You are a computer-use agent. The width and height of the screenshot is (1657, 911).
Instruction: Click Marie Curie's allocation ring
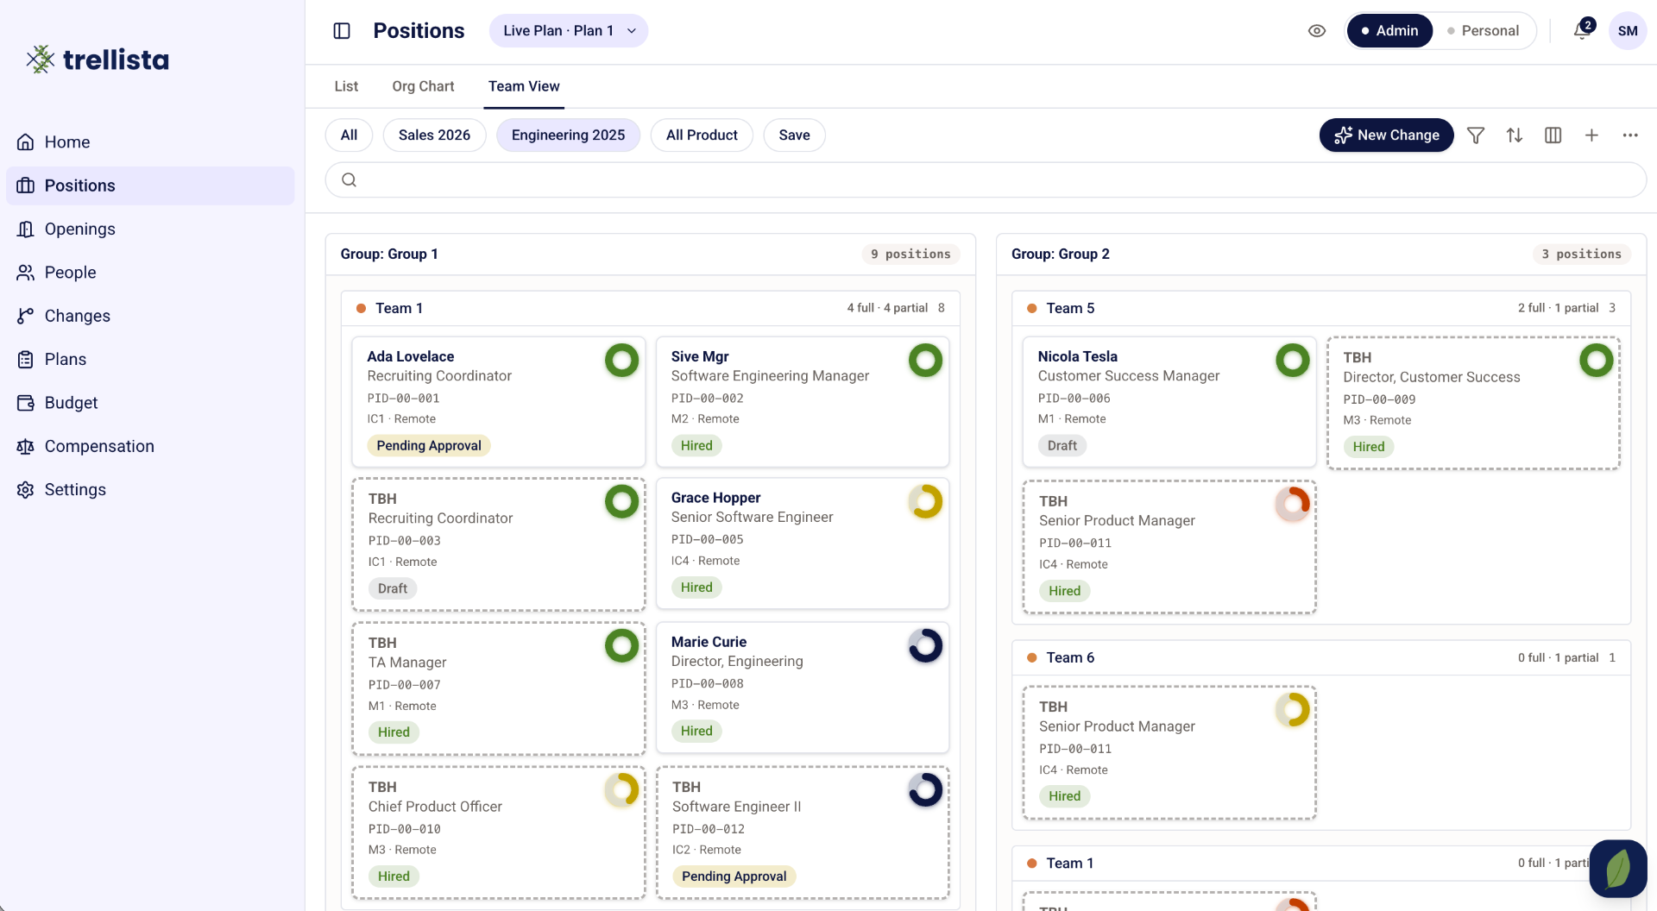pyautogui.click(x=925, y=645)
